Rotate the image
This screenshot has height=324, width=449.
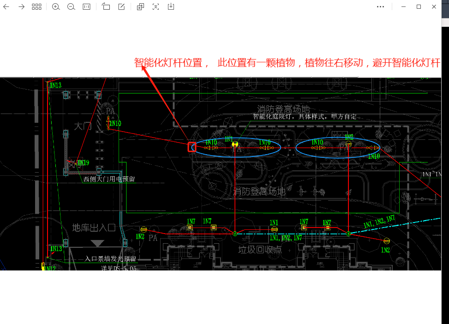pos(106,7)
